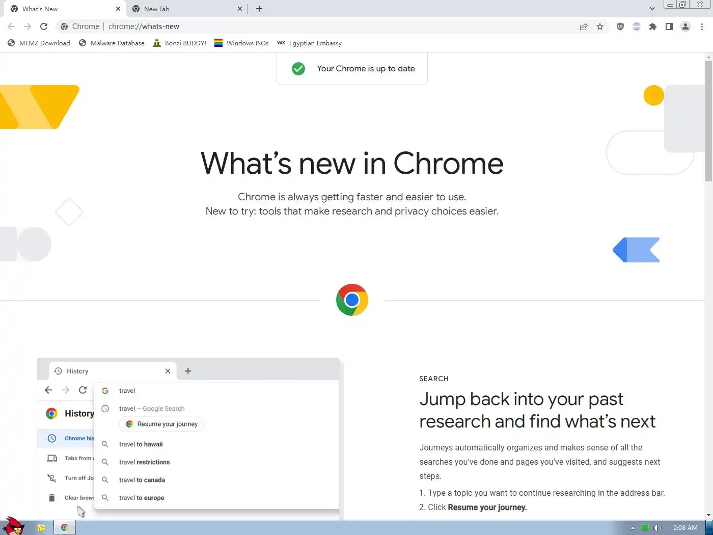Click the Chrome logo in page center
Viewport: 713px width, 535px height.
pyautogui.click(x=352, y=300)
